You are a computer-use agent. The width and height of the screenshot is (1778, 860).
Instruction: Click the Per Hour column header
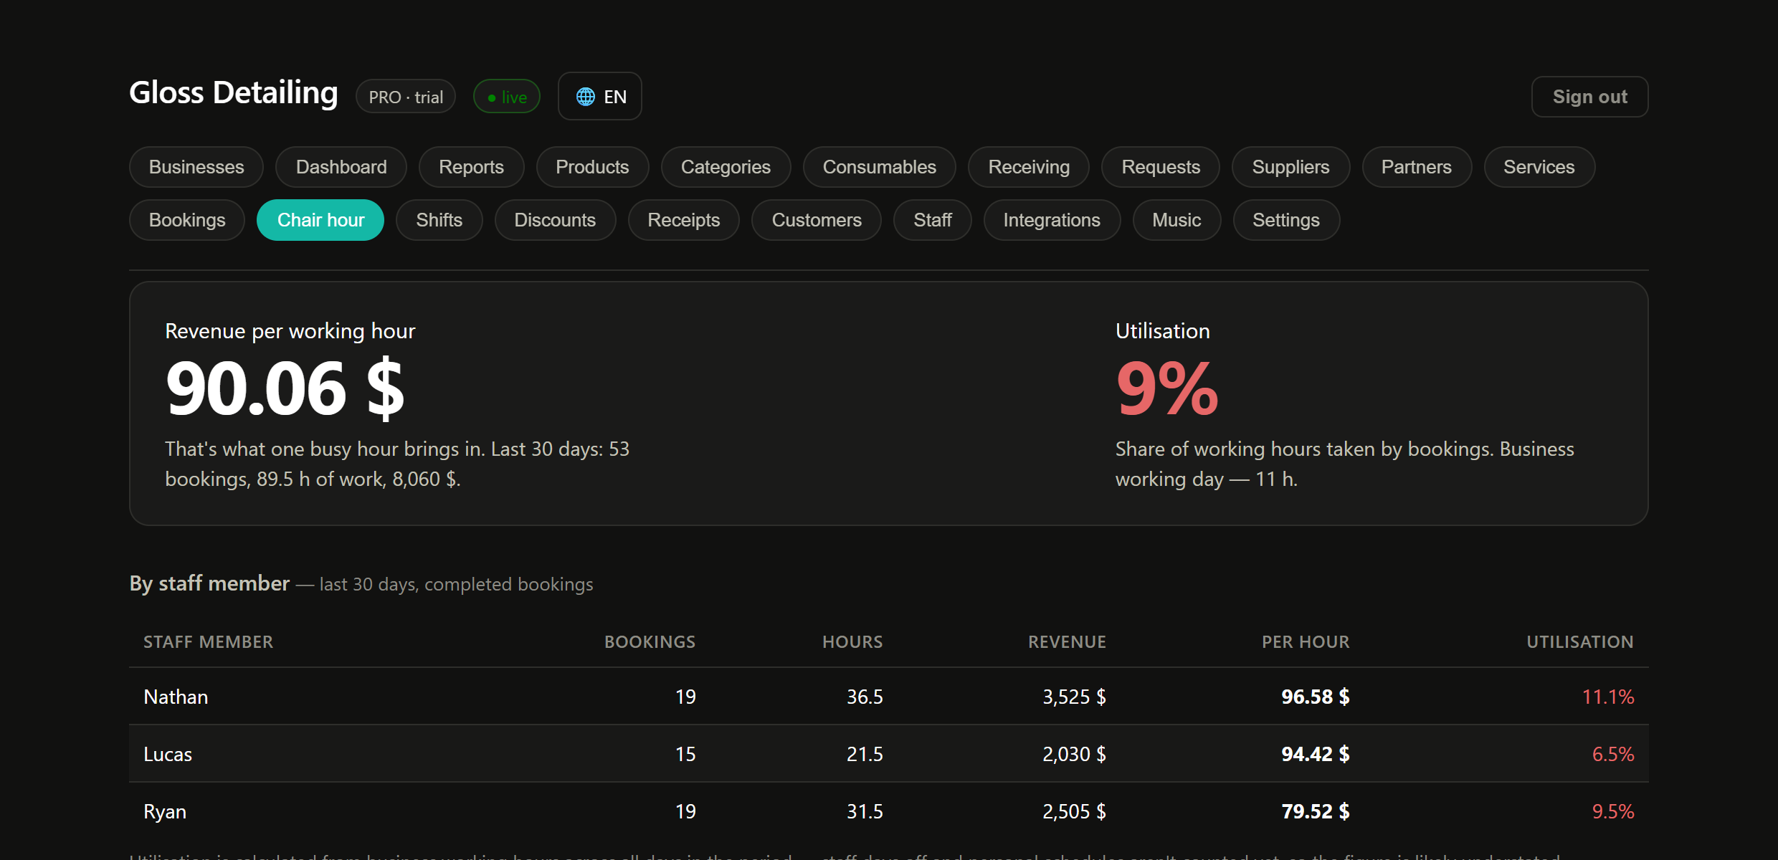pos(1306,642)
